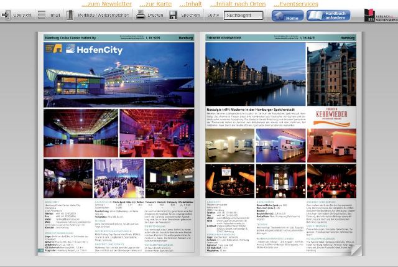Click the right page's Hamburg location label
This screenshot has height=267, width=398.
(348, 38)
